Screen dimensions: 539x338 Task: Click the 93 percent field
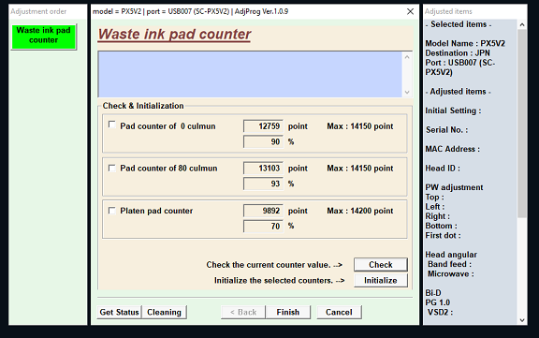point(263,184)
